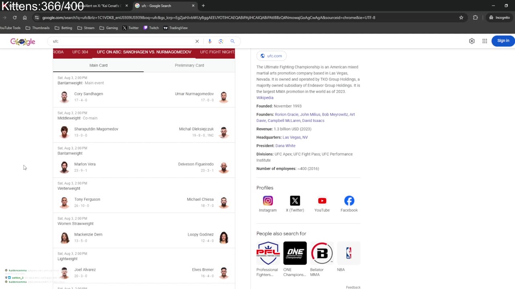Go to the browser home page icon
Viewport: 515px width, 289px height.
coord(25,18)
